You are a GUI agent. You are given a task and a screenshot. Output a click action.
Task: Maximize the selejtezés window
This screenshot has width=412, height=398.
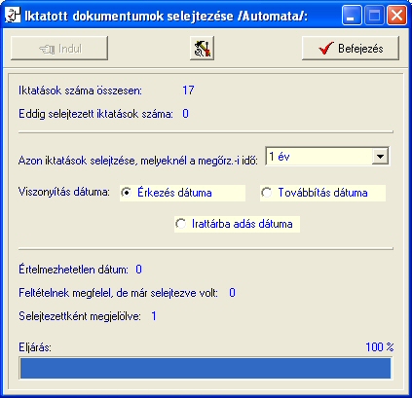click(x=374, y=16)
